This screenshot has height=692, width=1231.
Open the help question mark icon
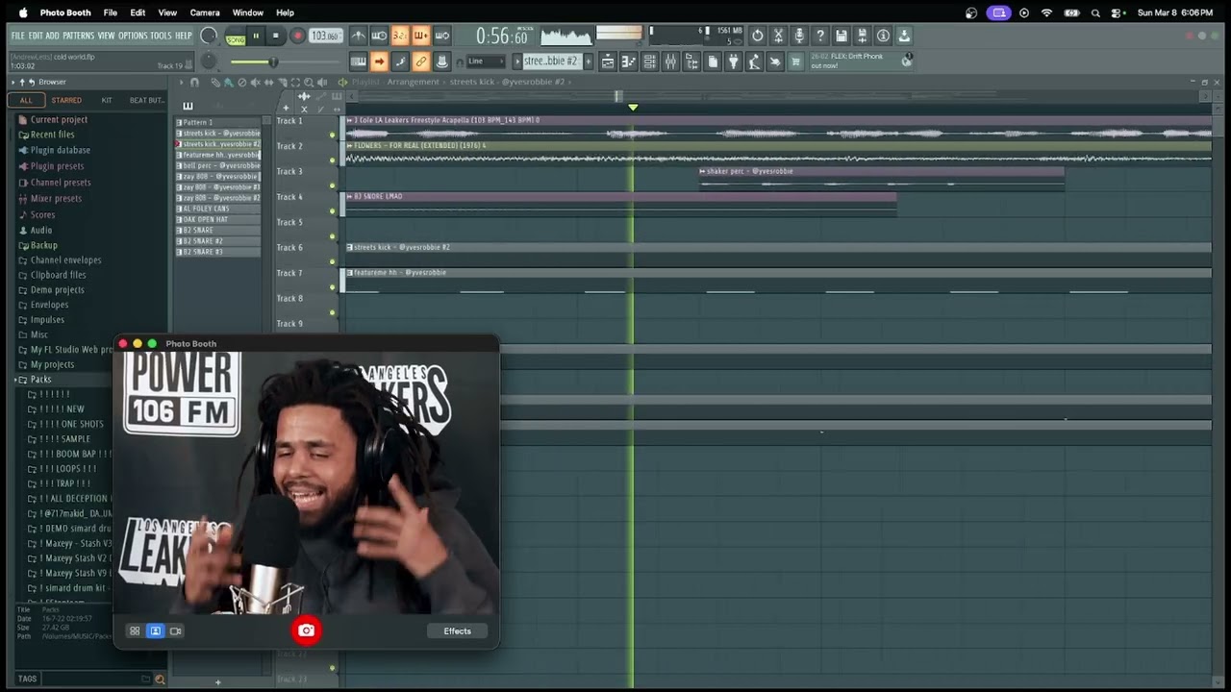(x=820, y=36)
